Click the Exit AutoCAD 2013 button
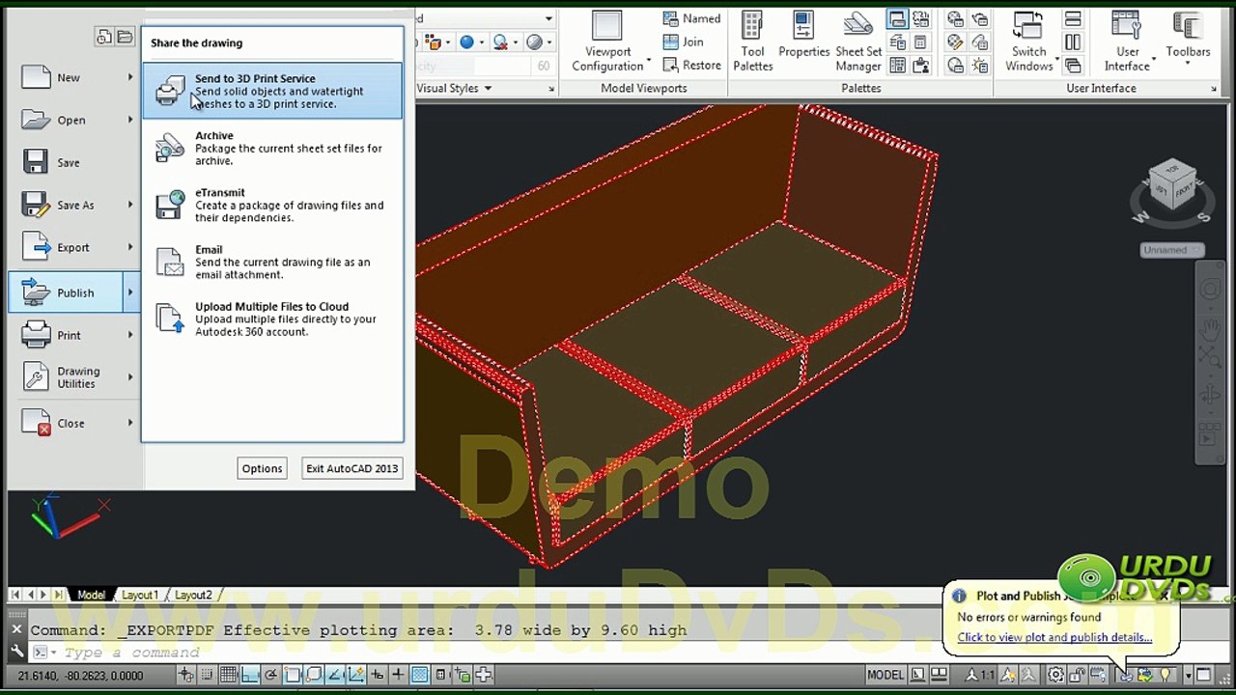 [351, 468]
